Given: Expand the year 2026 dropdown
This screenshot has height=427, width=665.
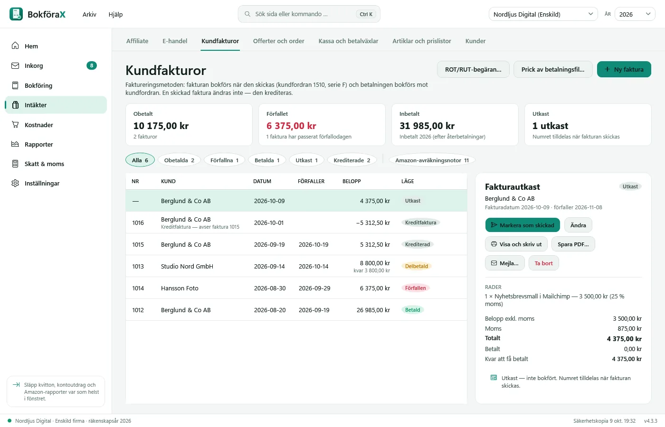Looking at the screenshot, I should (x=635, y=14).
